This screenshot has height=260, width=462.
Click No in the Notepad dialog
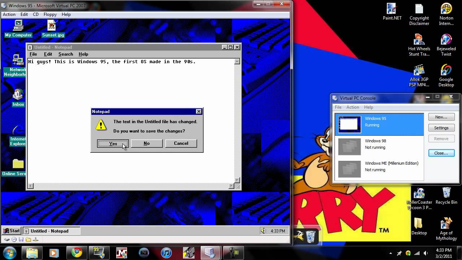tap(147, 143)
